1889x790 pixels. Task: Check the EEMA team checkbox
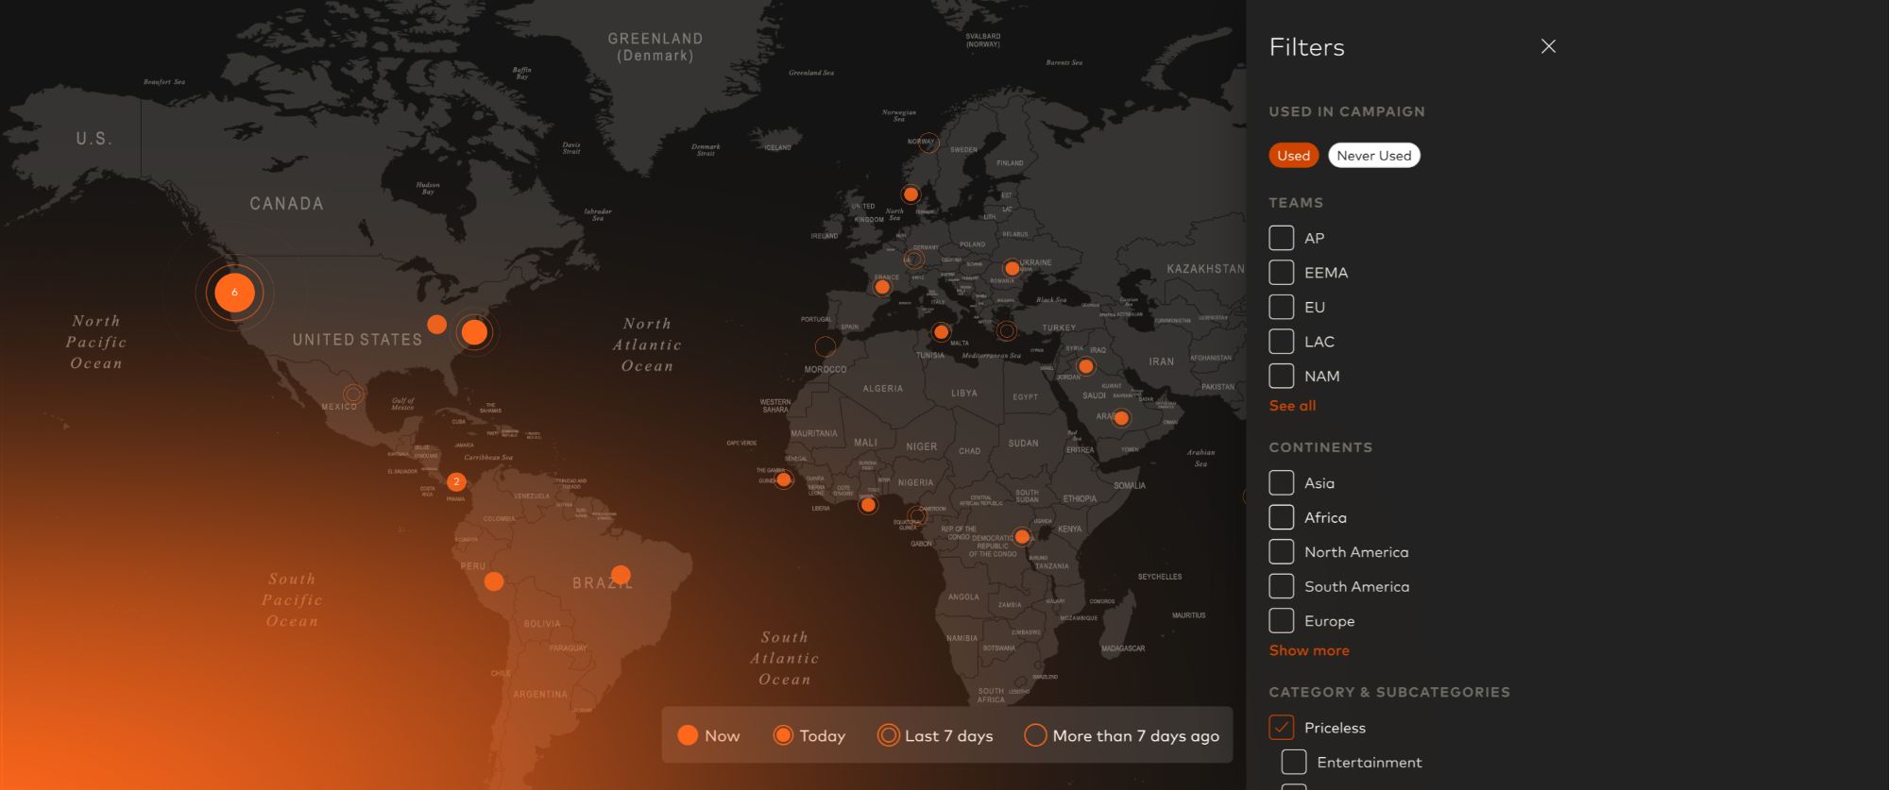tap(1282, 273)
